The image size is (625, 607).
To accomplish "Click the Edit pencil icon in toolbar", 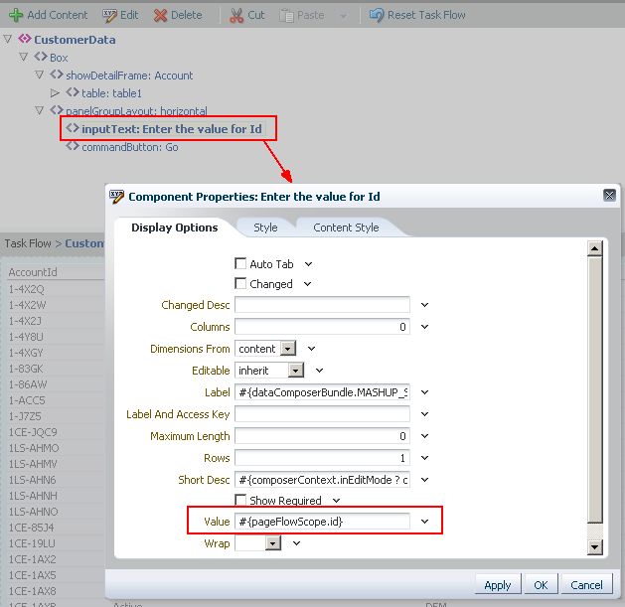I will tap(109, 15).
